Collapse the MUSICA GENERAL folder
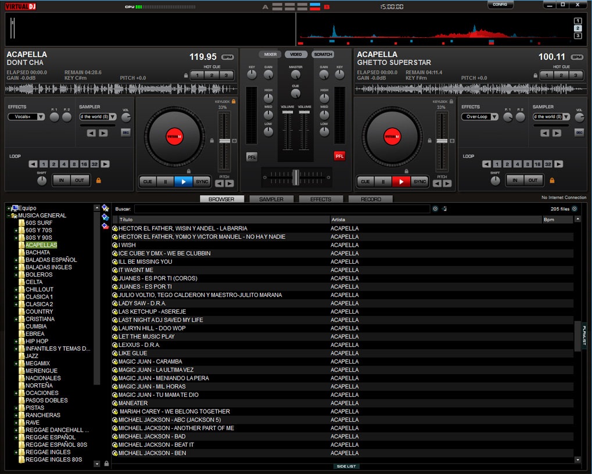The image size is (592, 474). [8, 216]
